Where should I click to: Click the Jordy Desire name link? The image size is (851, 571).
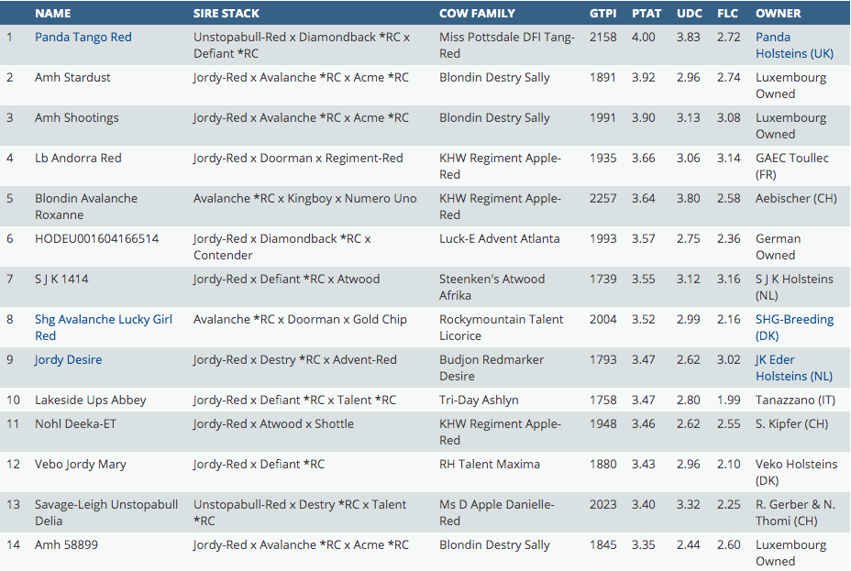68,360
